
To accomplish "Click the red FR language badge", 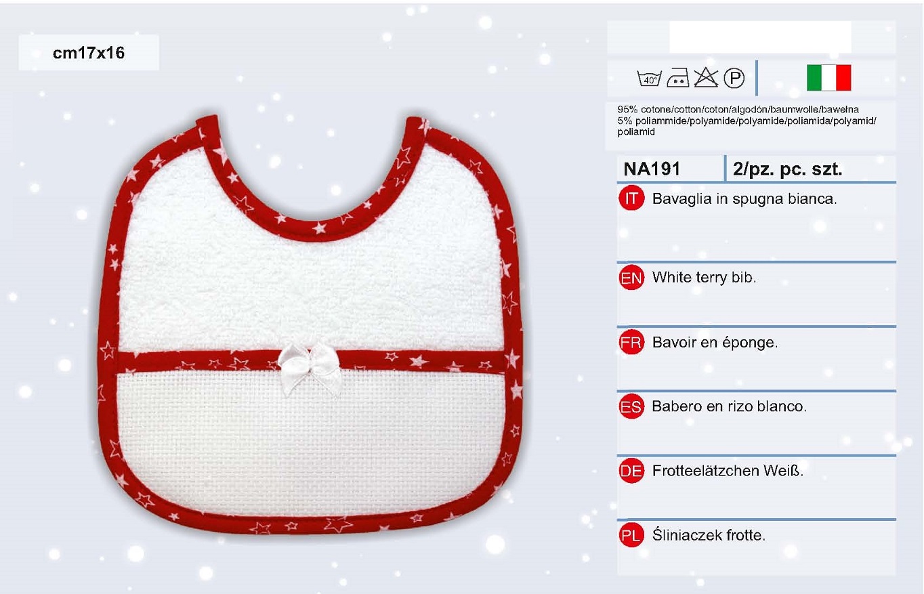I will (x=631, y=342).
